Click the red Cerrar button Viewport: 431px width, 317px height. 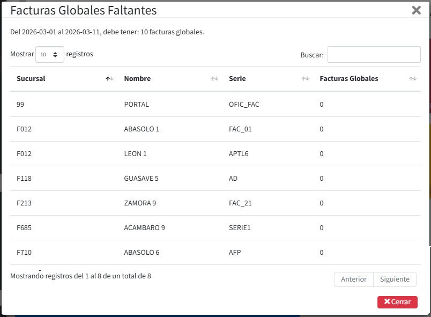click(397, 302)
